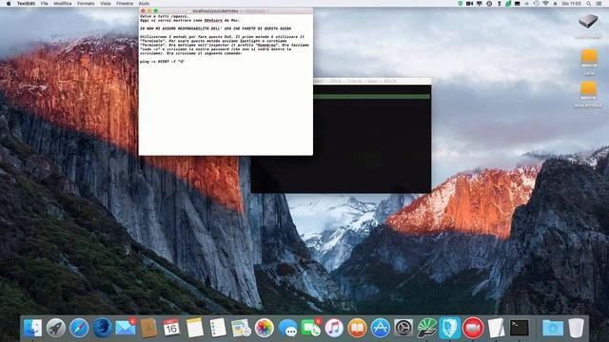609x342 pixels.
Task: Select the lower orange external drive icon
Action: (588, 91)
